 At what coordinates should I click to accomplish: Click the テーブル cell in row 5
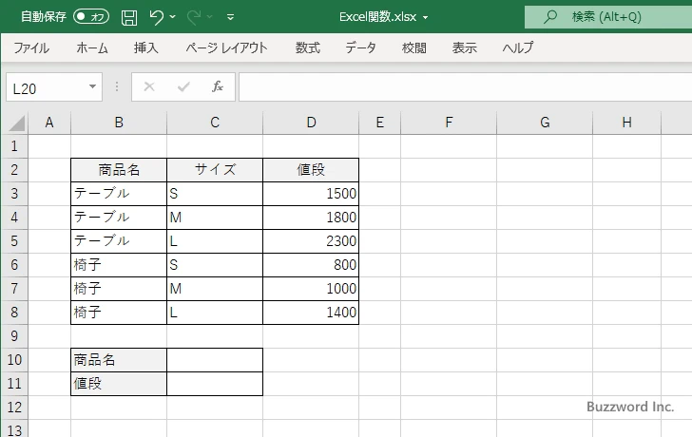coord(119,241)
